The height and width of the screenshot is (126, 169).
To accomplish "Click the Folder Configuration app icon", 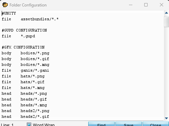I will (x=5, y=5).
